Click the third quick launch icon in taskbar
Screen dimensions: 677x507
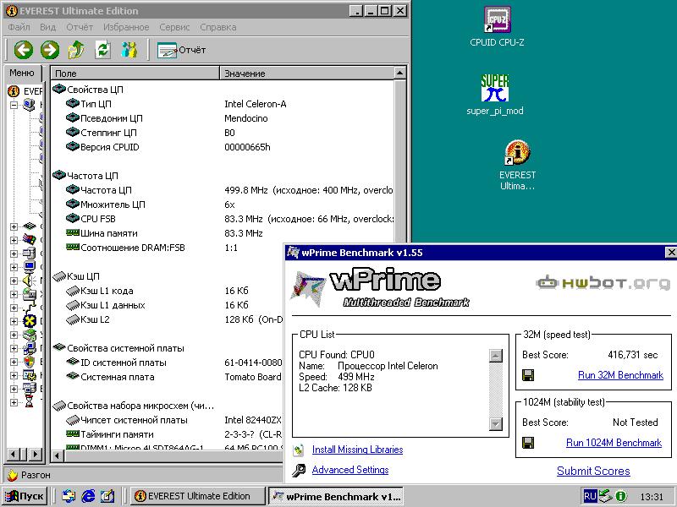pos(107,496)
